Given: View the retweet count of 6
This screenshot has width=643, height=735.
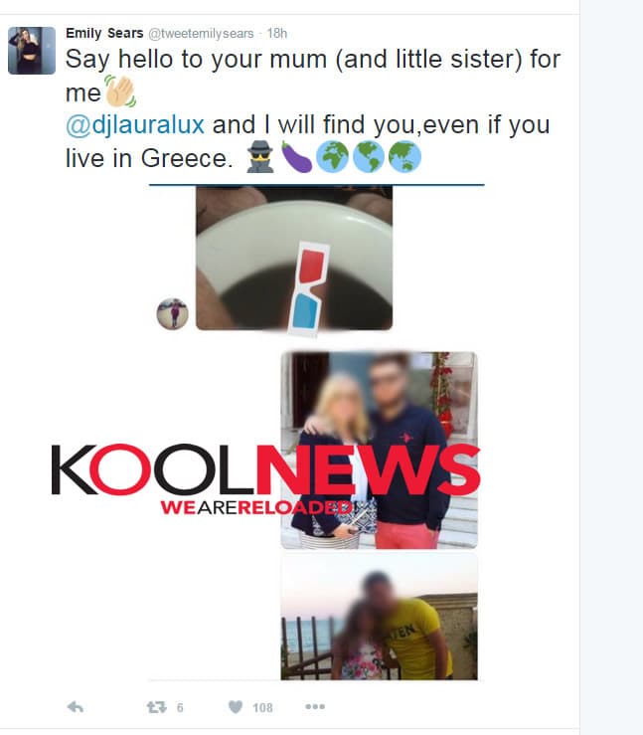Looking at the screenshot, I should tap(180, 707).
